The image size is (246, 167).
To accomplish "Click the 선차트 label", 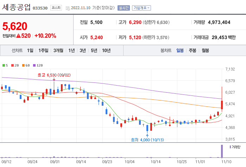I will click(17, 50).
